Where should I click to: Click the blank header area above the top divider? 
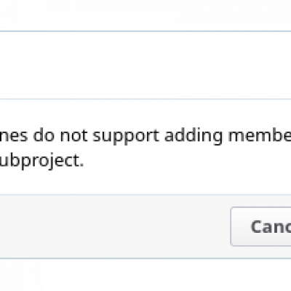coord(145,15)
